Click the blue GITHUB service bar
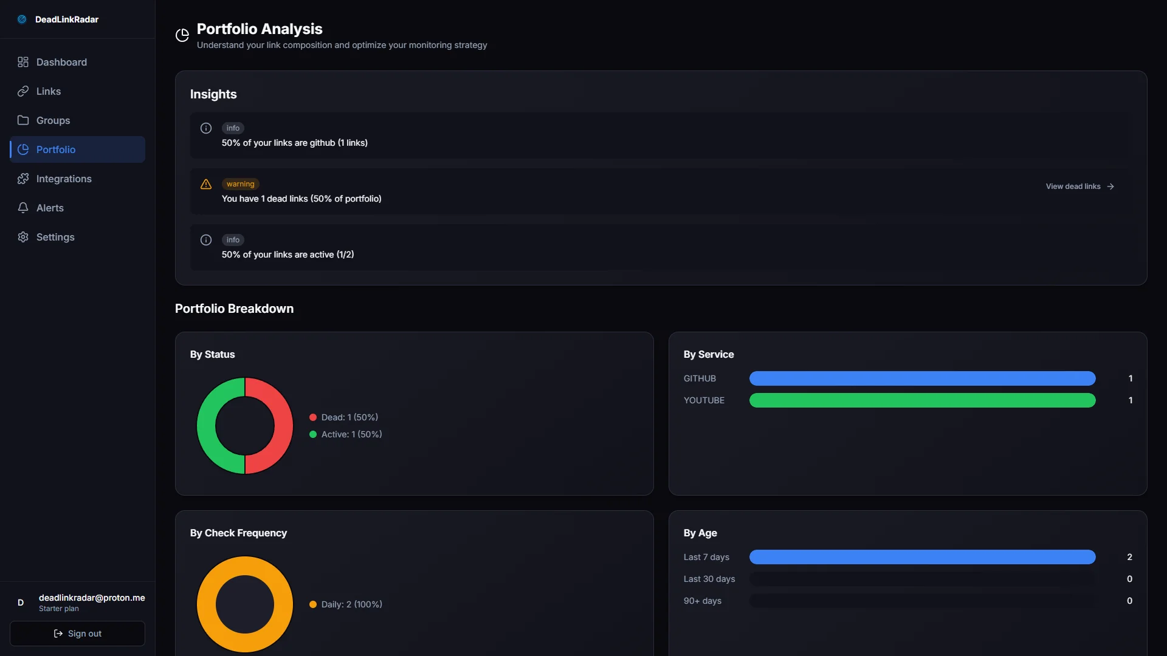The image size is (1167, 656). pos(922,378)
